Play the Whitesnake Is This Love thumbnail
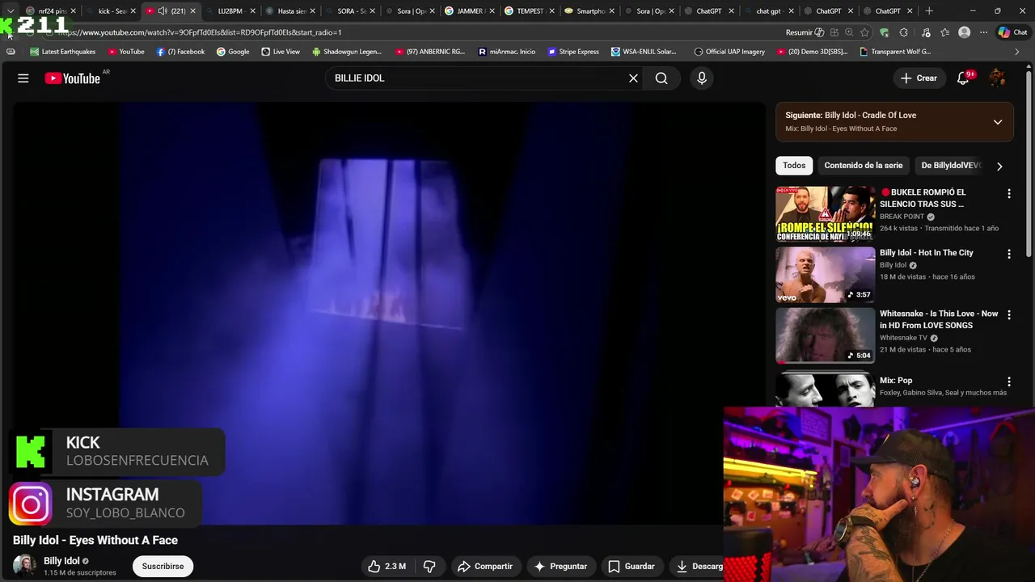 click(825, 335)
